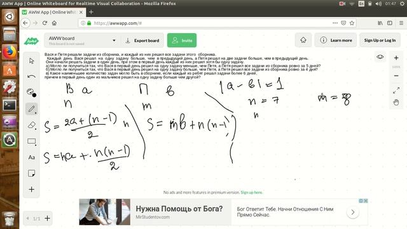The height and width of the screenshot is (229, 407).
Task: Undo the last drawing stroke
Action: click(31, 76)
